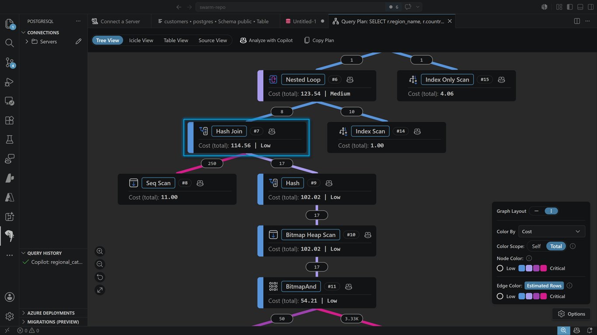Click the Critical pink node color swatch
The height and width of the screenshot is (335, 597).
pyautogui.click(x=543, y=268)
